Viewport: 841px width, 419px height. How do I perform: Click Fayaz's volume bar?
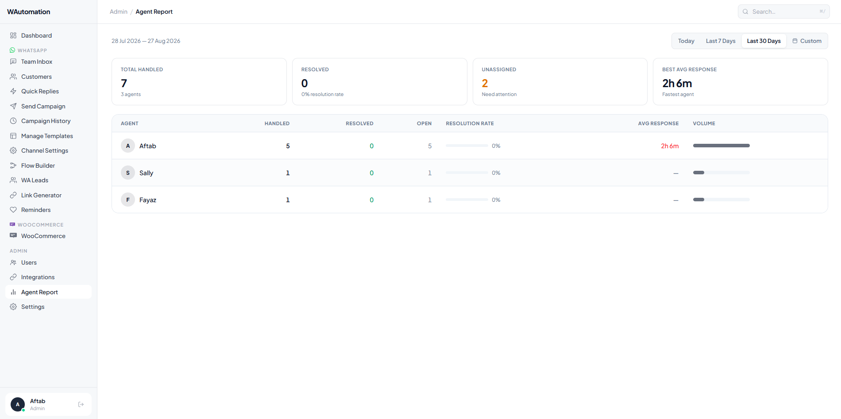pyautogui.click(x=721, y=200)
